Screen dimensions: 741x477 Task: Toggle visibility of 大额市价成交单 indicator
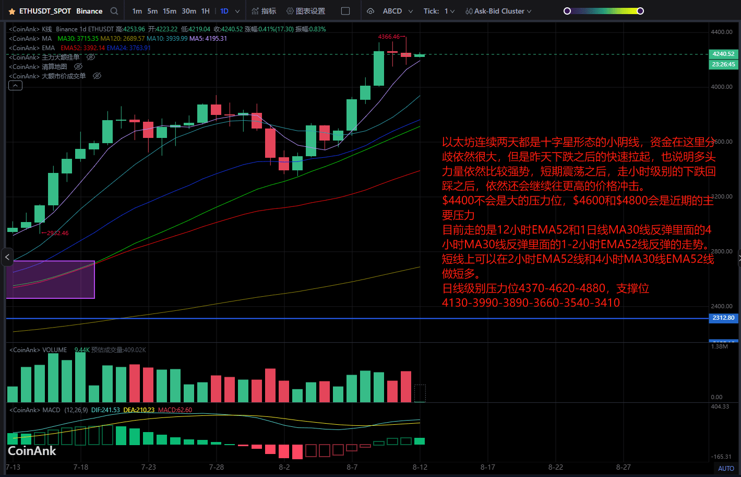(97, 76)
